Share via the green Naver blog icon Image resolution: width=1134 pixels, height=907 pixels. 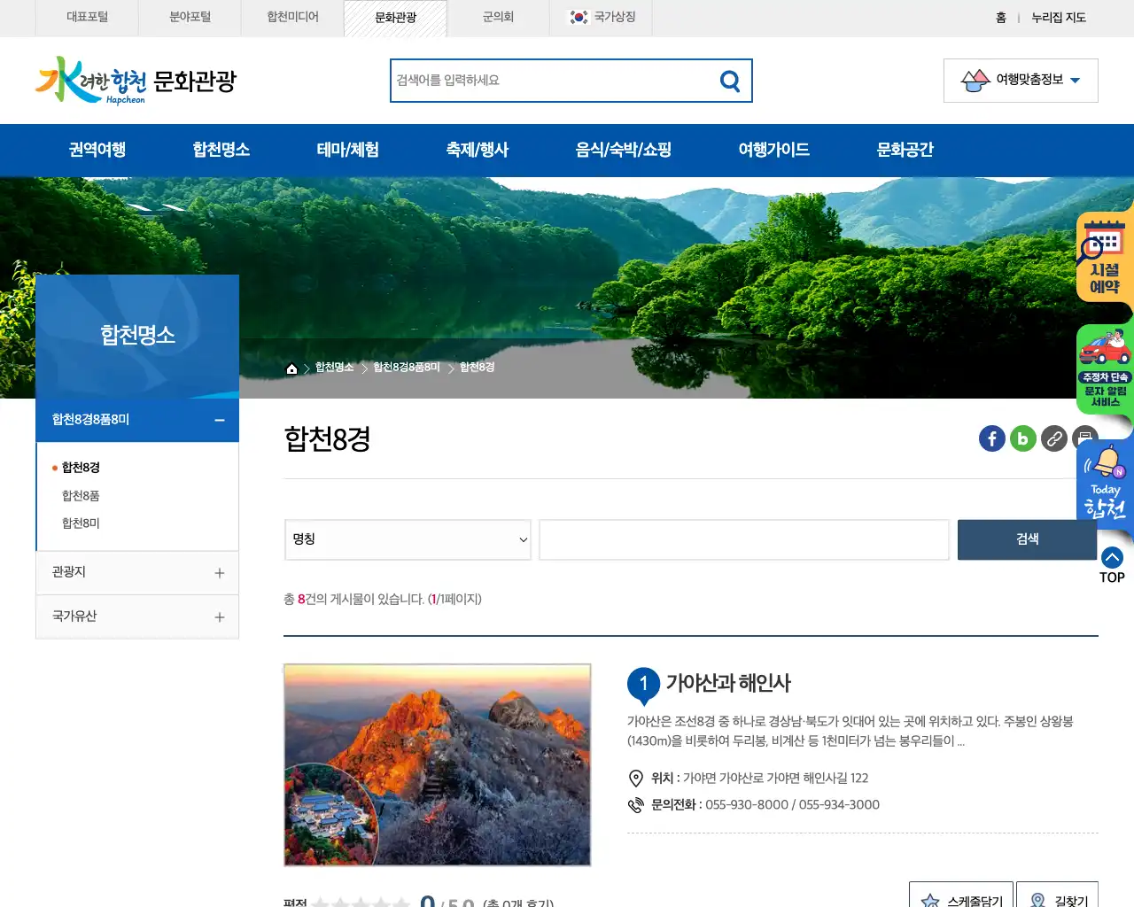[x=1022, y=438]
